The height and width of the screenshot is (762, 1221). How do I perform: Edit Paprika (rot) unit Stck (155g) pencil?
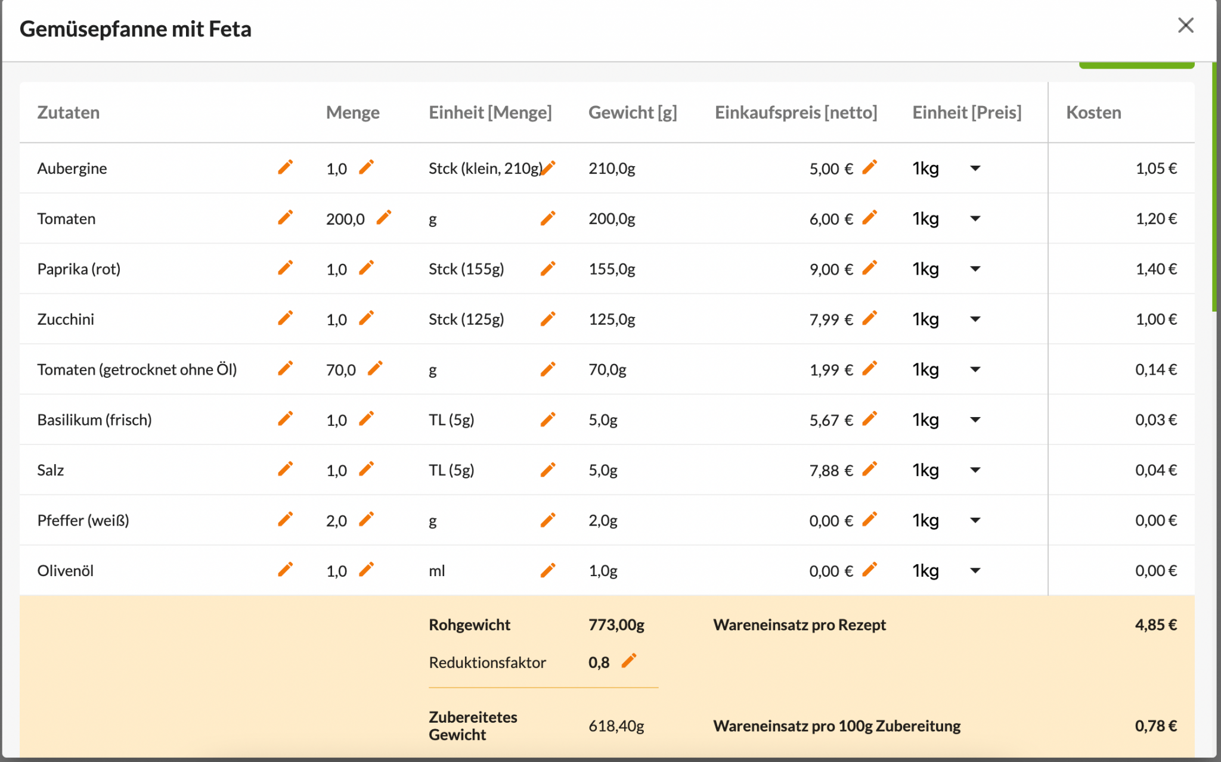coord(548,269)
